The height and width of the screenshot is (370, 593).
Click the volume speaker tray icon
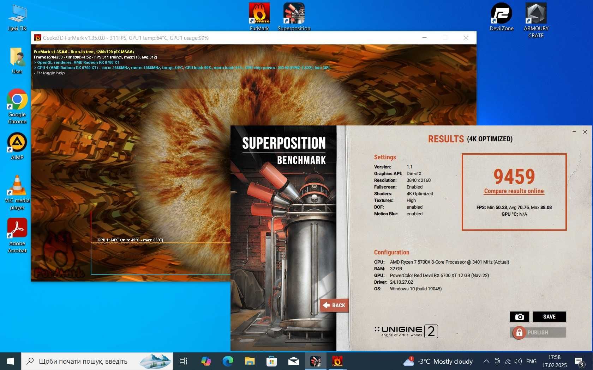pos(518,361)
